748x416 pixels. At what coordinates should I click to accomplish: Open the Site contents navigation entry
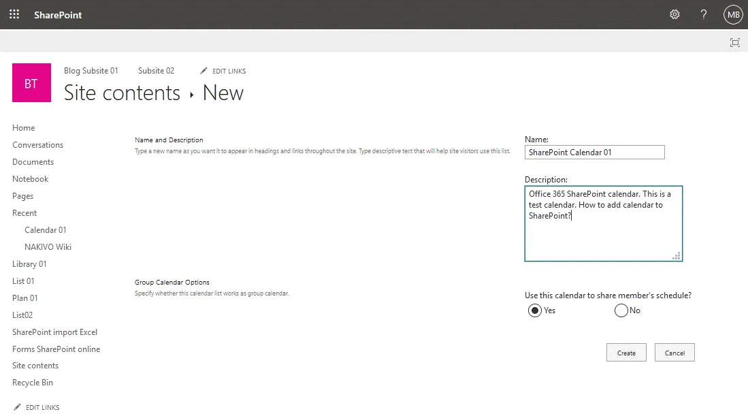tap(35, 365)
